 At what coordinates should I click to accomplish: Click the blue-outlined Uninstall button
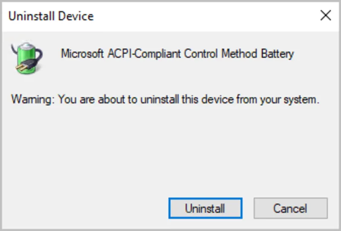click(205, 208)
